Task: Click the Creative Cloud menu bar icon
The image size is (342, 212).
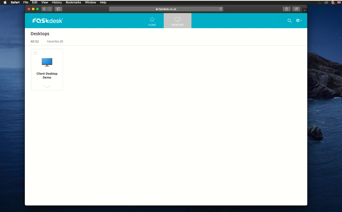Action: (326, 2)
